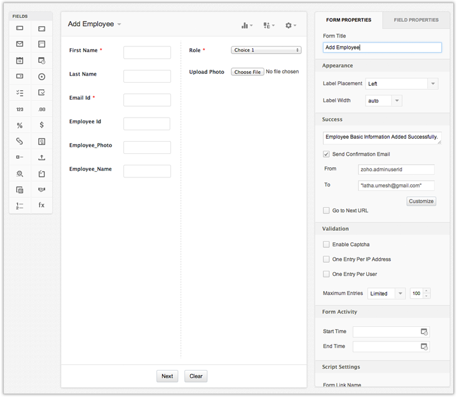Expand the Role Choice 1 dropdown
The image size is (457, 398).
266,50
